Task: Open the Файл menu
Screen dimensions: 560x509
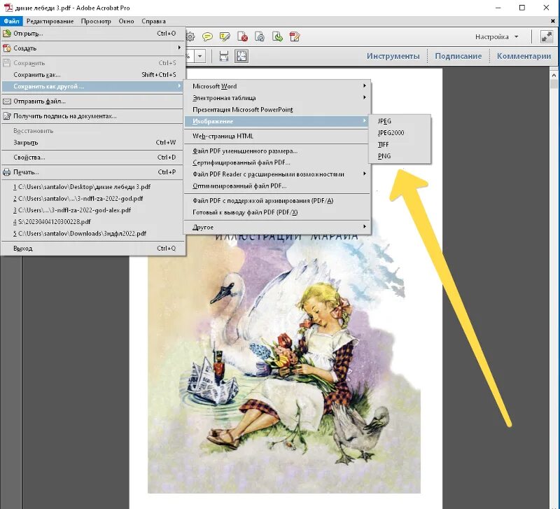Action: pyautogui.click(x=11, y=22)
